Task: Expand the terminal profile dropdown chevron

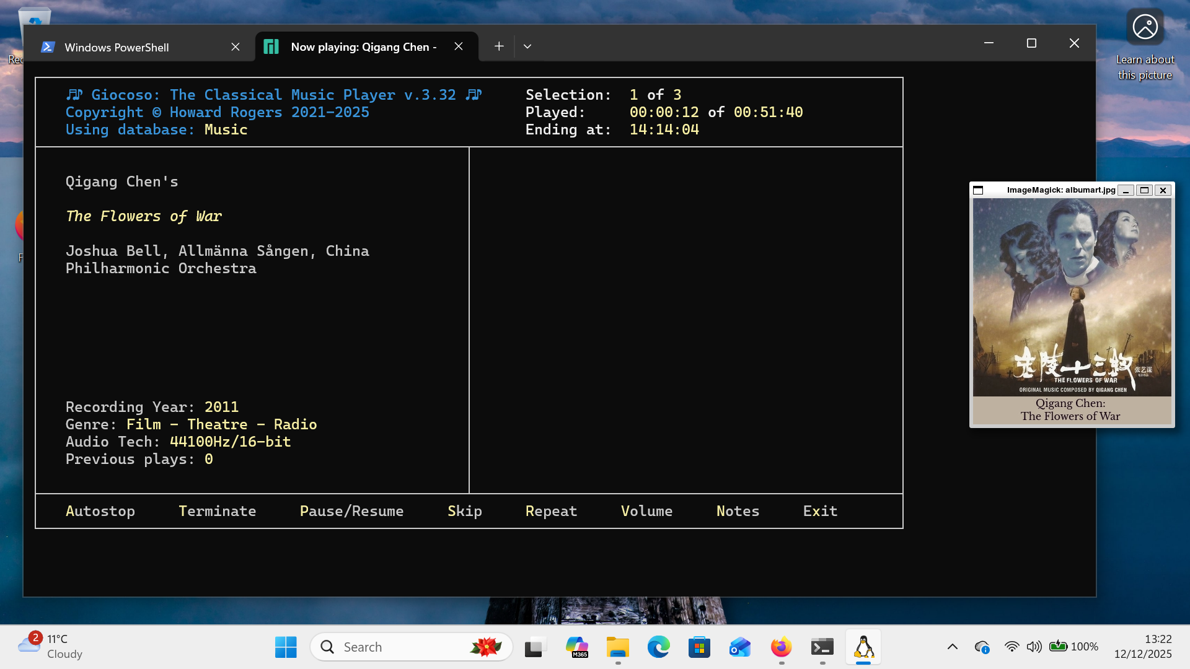Action: pos(527,46)
